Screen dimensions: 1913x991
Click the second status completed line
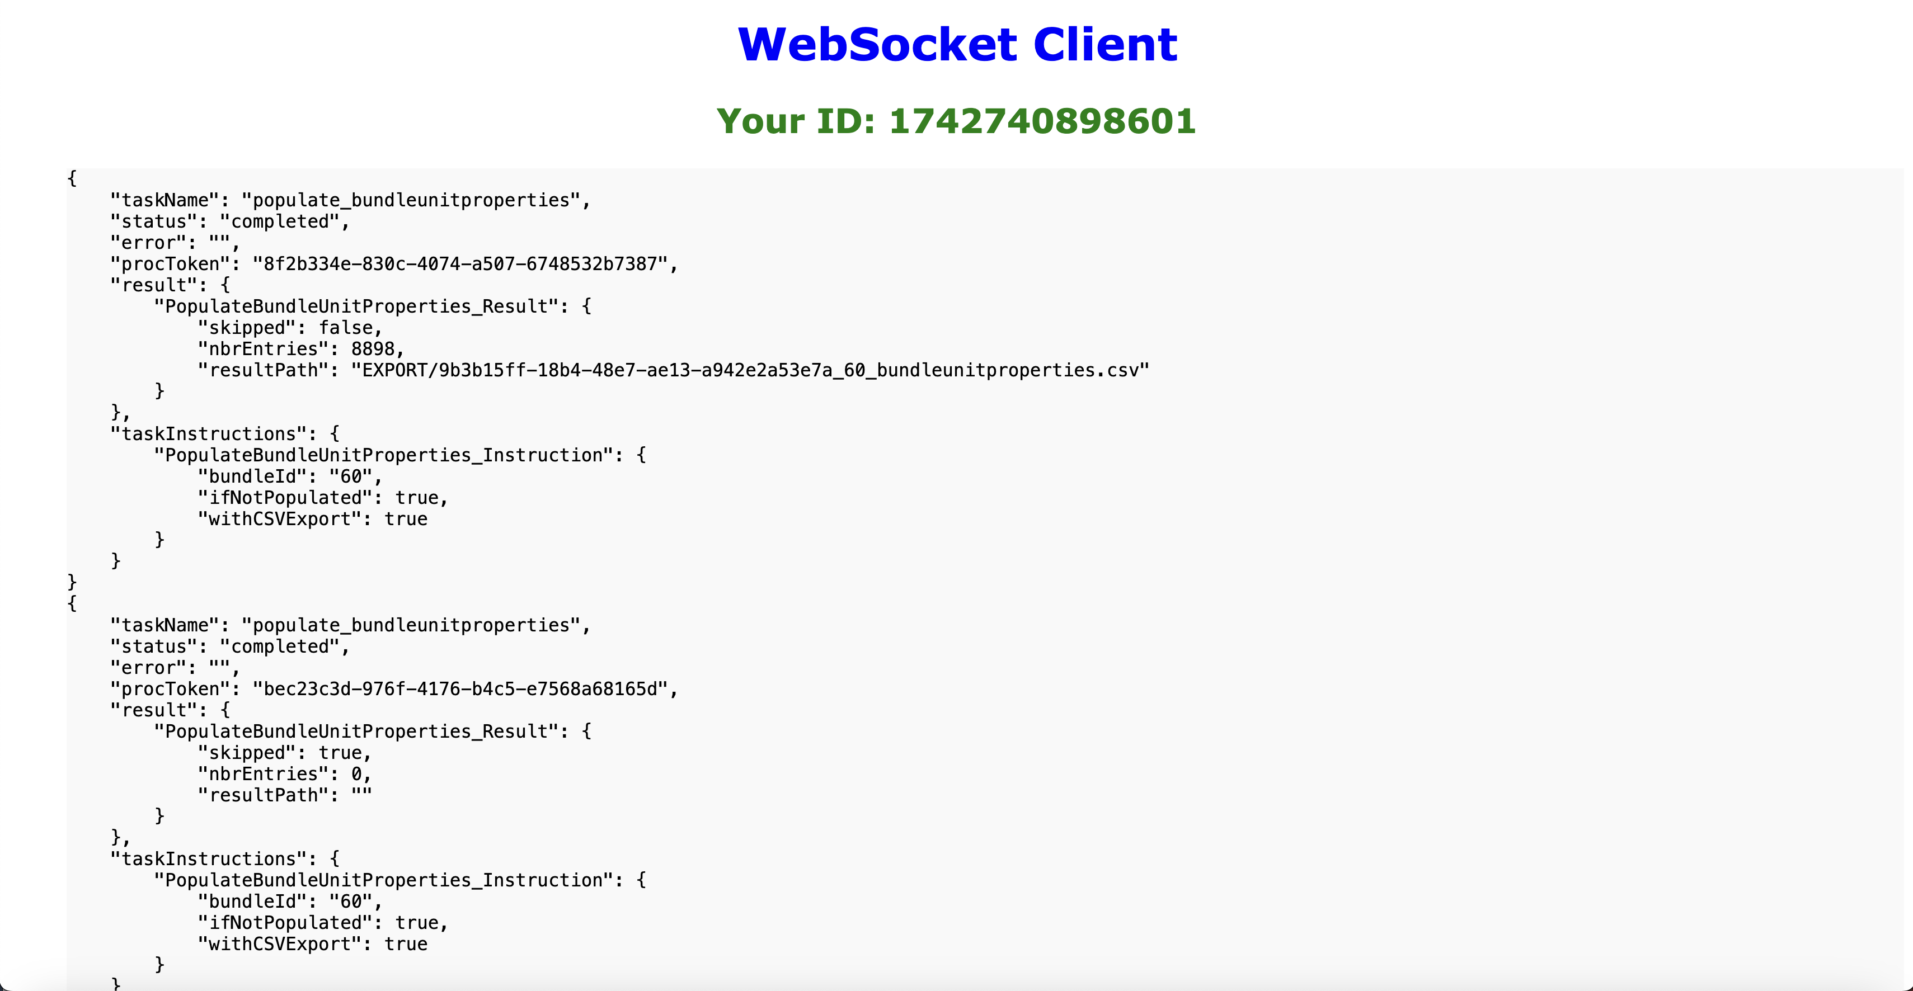230,646
